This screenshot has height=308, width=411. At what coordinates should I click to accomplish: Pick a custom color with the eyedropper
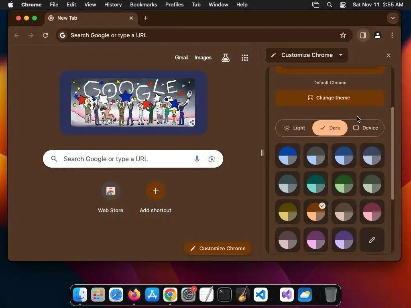(x=372, y=240)
